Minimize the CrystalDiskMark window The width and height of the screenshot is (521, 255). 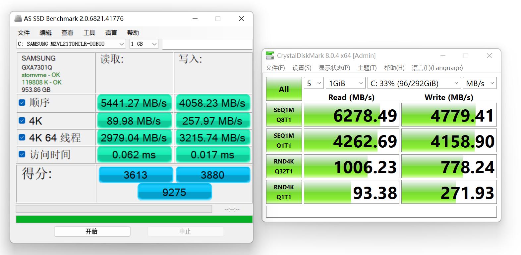click(x=443, y=56)
